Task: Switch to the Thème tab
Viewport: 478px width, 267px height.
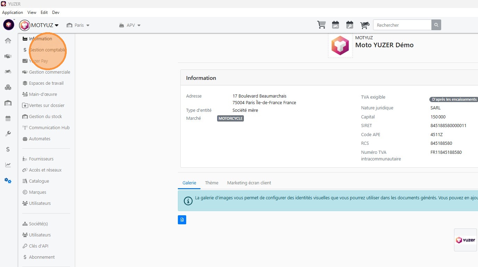Action: 212,183
